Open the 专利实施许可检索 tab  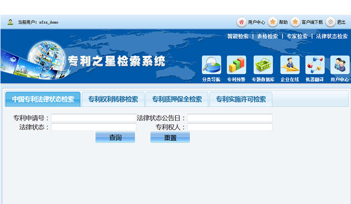click(240, 100)
